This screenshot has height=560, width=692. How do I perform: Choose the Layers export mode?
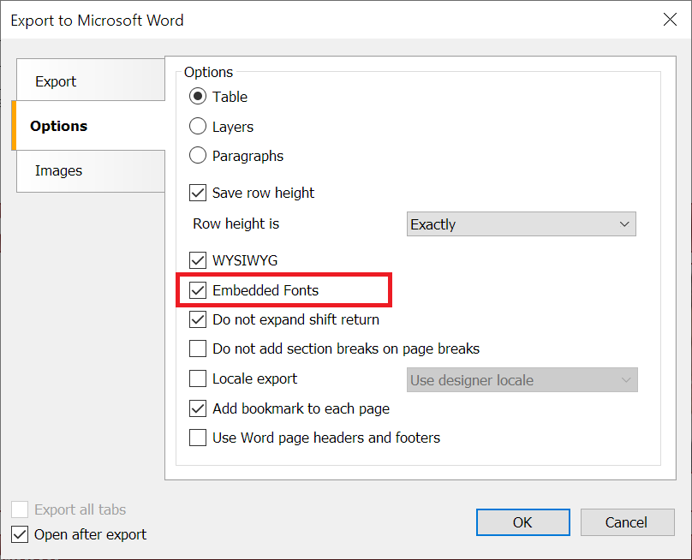pyautogui.click(x=198, y=127)
